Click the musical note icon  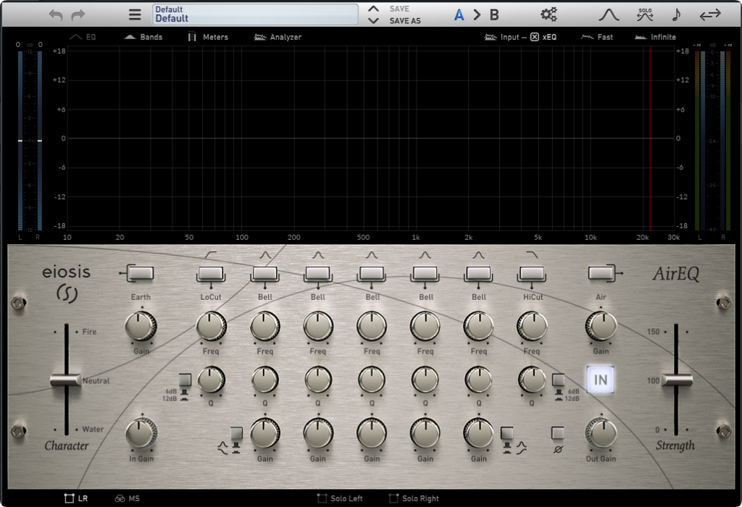[x=676, y=14]
